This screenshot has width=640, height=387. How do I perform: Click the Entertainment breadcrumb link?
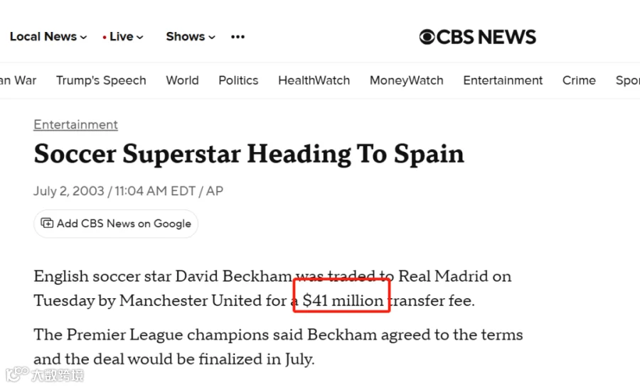tap(75, 125)
